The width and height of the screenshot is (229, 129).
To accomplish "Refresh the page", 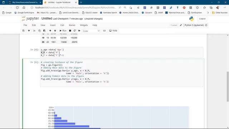I will click(17, 8).
